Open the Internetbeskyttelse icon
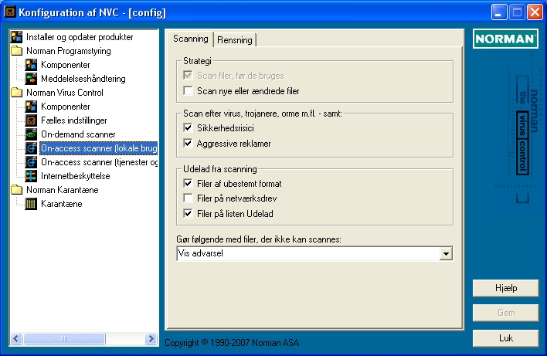Image resolution: width=547 pixels, height=356 pixels. coord(31,176)
